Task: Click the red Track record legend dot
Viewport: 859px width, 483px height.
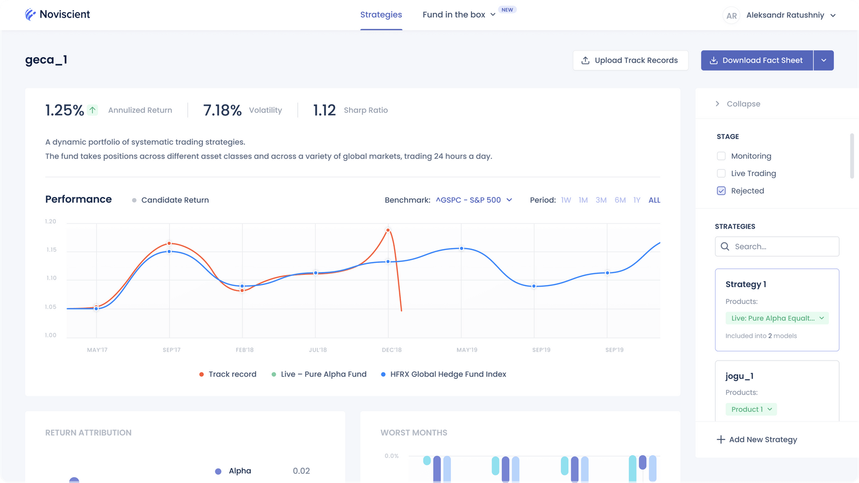Action: (201, 375)
